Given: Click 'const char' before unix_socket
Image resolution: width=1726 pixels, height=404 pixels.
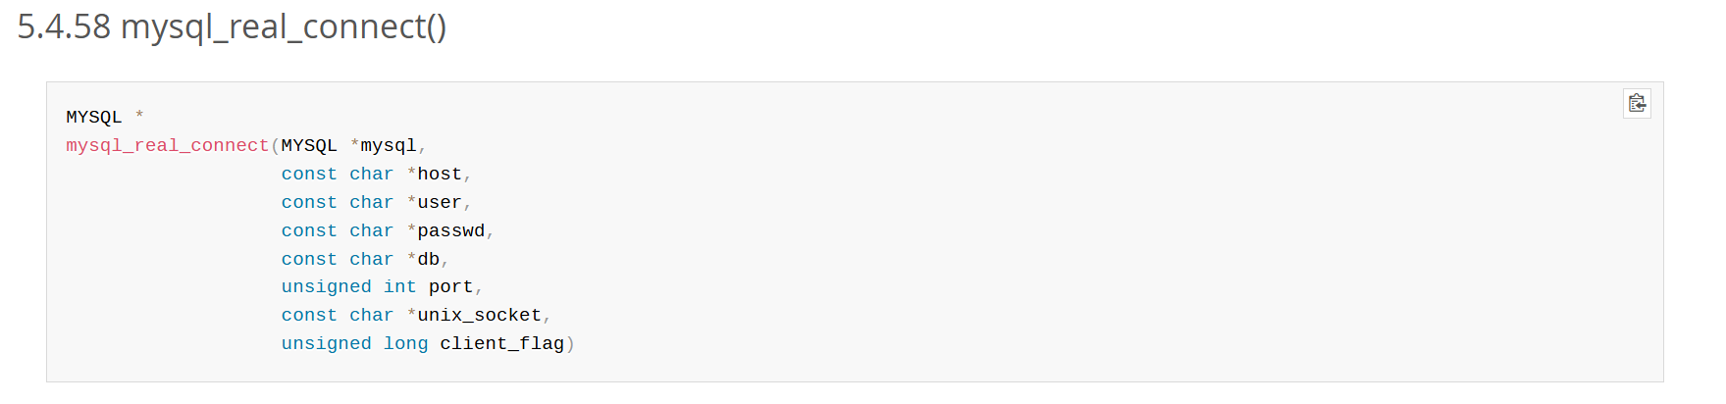Looking at the screenshot, I should [338, 315].
